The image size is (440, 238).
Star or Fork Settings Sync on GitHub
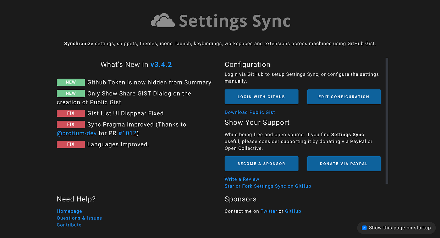267,186
